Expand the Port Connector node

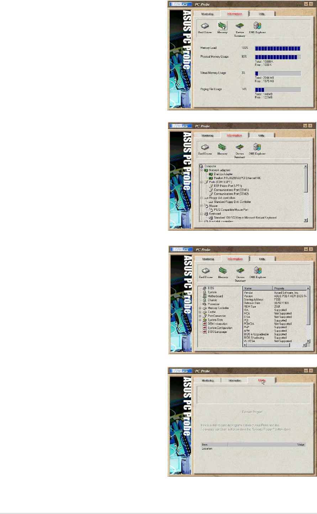click(x=200, y=316)
